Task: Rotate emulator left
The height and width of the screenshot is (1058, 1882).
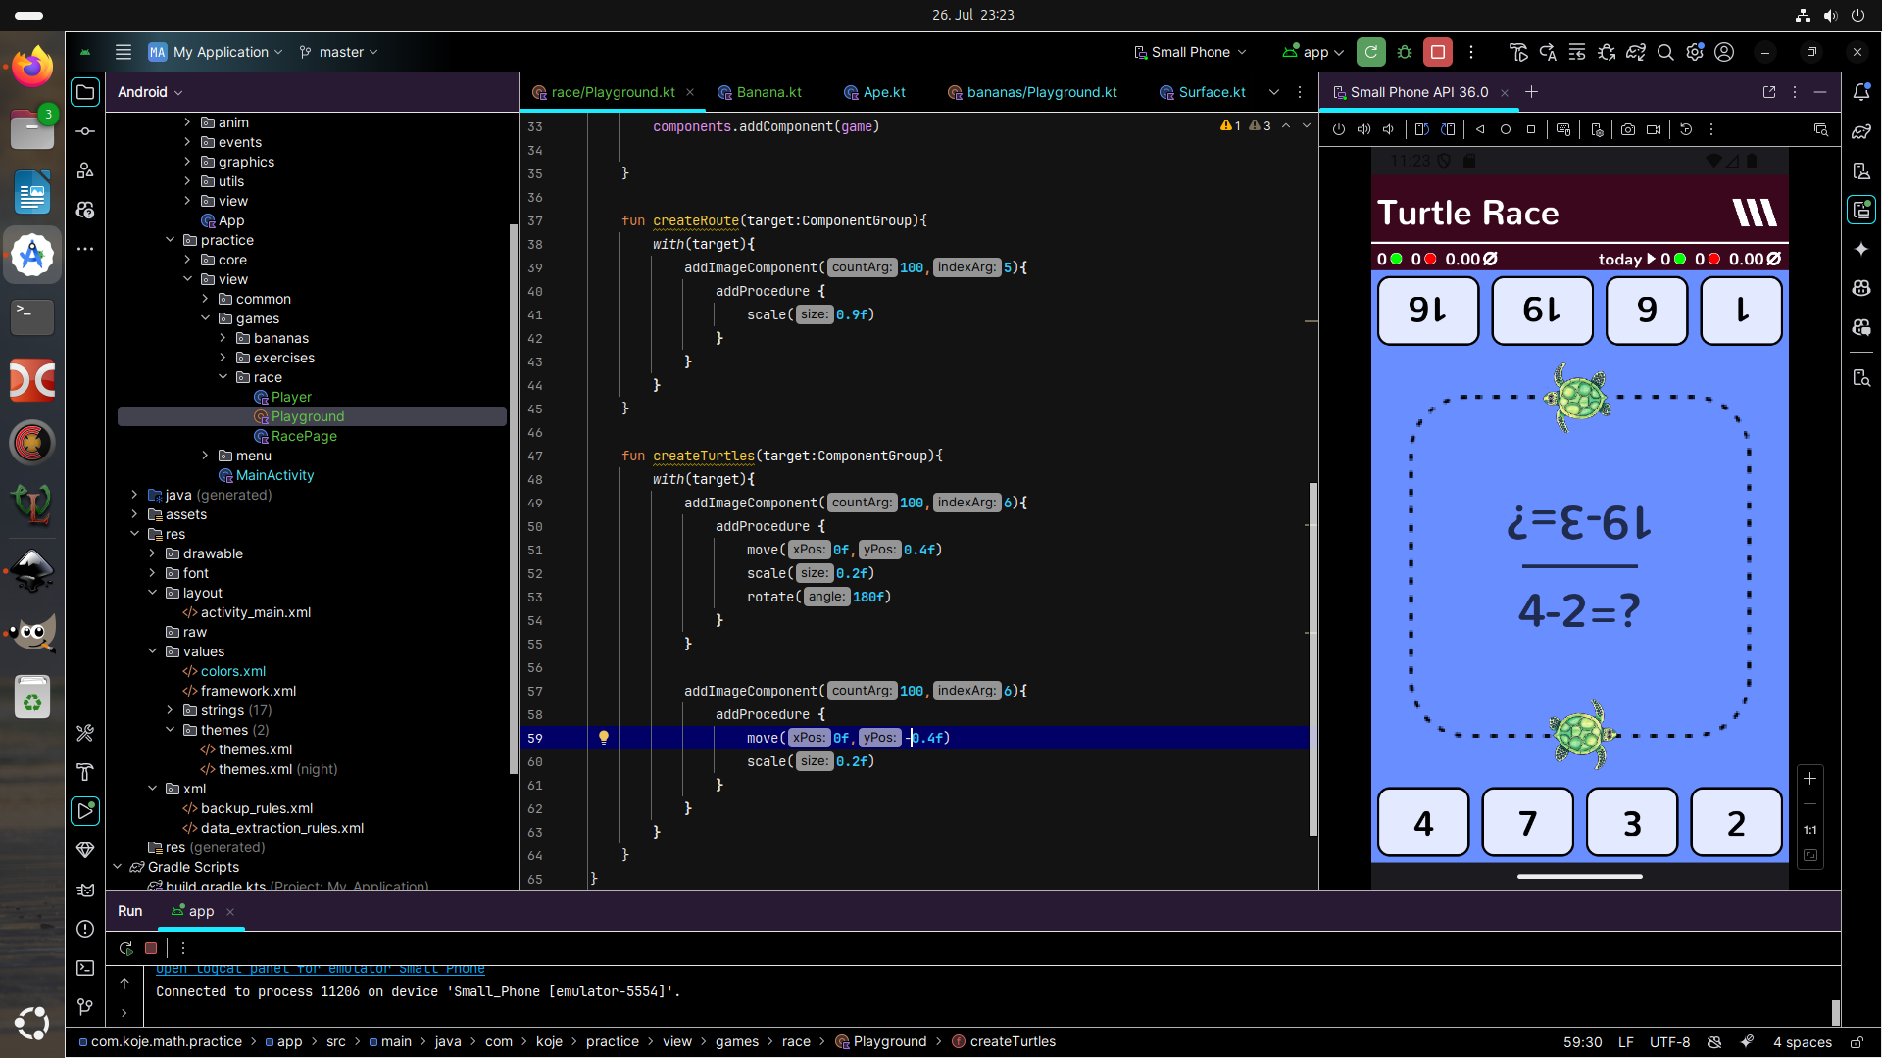Action: coord(1422,129)
